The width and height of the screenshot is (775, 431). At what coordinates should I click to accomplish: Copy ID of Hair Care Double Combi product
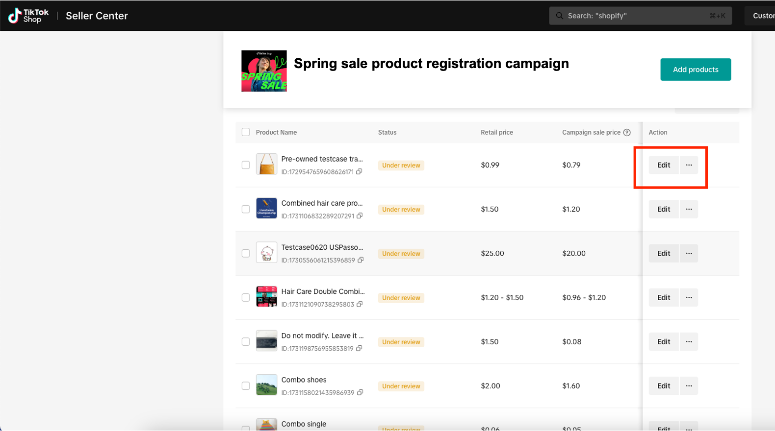[360, 304]
